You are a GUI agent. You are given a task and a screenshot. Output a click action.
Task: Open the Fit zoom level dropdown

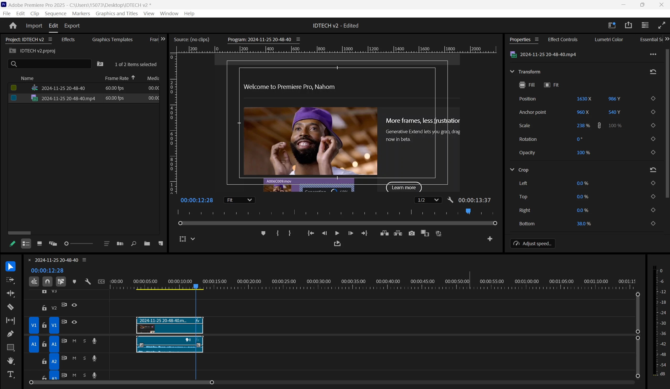click(239, 200)
